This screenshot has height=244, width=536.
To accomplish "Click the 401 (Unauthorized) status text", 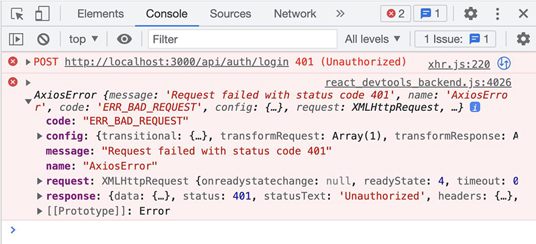I will (351, 62).
